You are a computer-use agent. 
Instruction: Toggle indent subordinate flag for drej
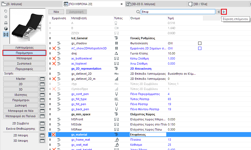(59, 53)
